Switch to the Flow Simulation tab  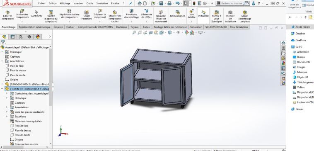tap(239, 27)
